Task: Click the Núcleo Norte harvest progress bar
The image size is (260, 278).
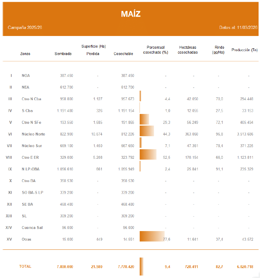Action: coord(147,131)
